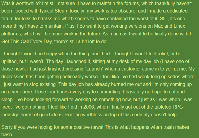Click the phrase 'week-long'
Image resolution: width=199 pixels, height=138 pixels.
(x=148, y=77)
